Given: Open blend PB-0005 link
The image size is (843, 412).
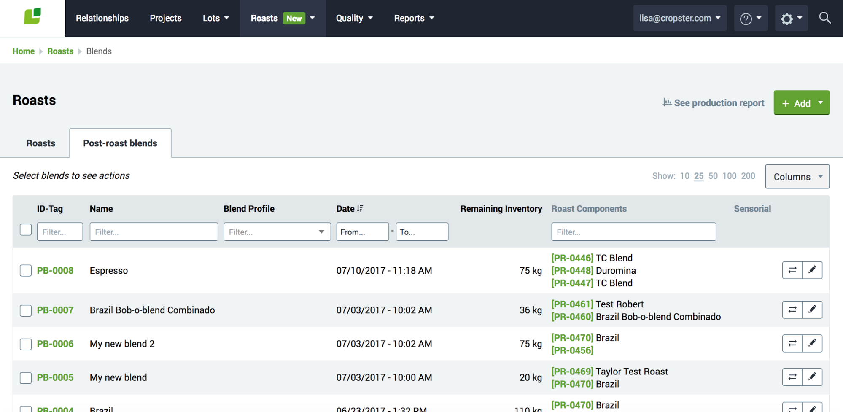Looking at the screenshot, I should coord(55,378).
